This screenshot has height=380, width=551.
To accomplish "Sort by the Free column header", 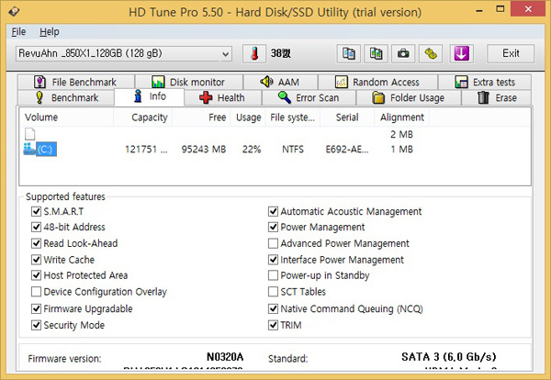I will [x=201, y=117].
